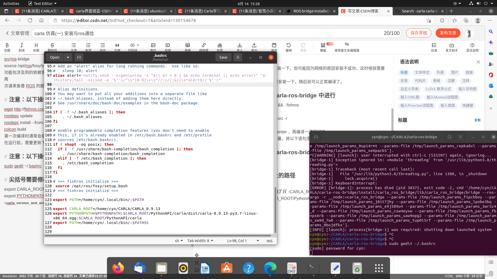Open the Text Editor application menu
This screenshot has height=279, width=497.
(x=42, y=4)
